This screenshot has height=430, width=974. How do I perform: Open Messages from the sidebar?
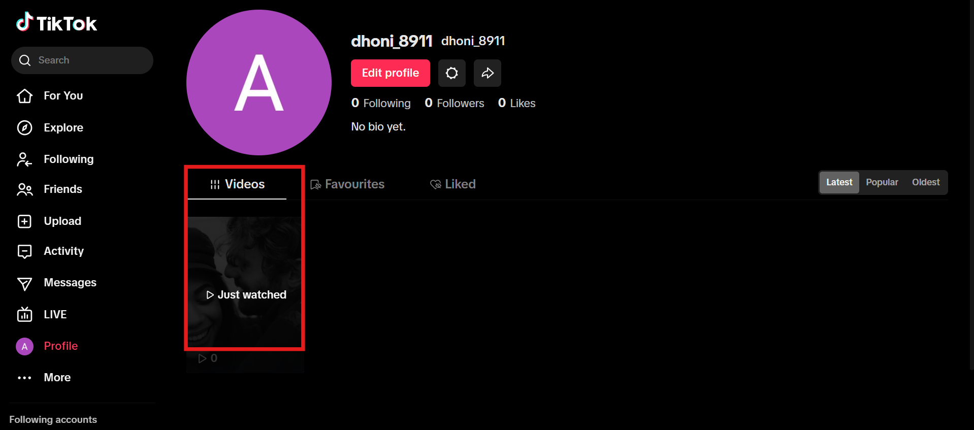70,283
